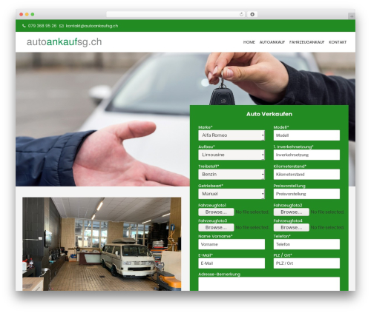The height and width of the screenshot is (313, 371).
Task: Click the PLZ / Ort input field
Action: coord(306,263)
